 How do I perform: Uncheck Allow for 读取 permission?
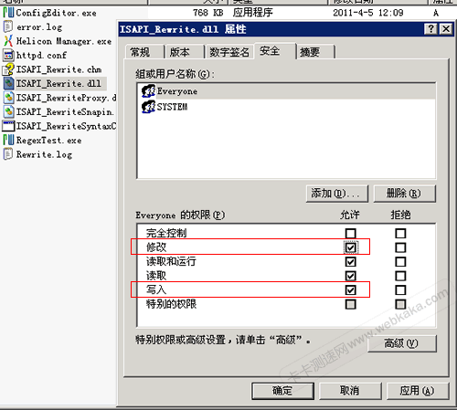coord(351,276)
